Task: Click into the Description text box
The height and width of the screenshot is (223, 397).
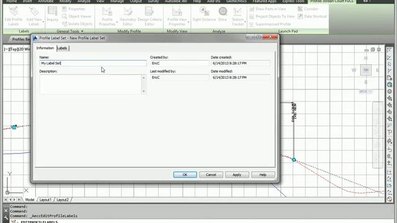Action: click(x=91, y=84)
